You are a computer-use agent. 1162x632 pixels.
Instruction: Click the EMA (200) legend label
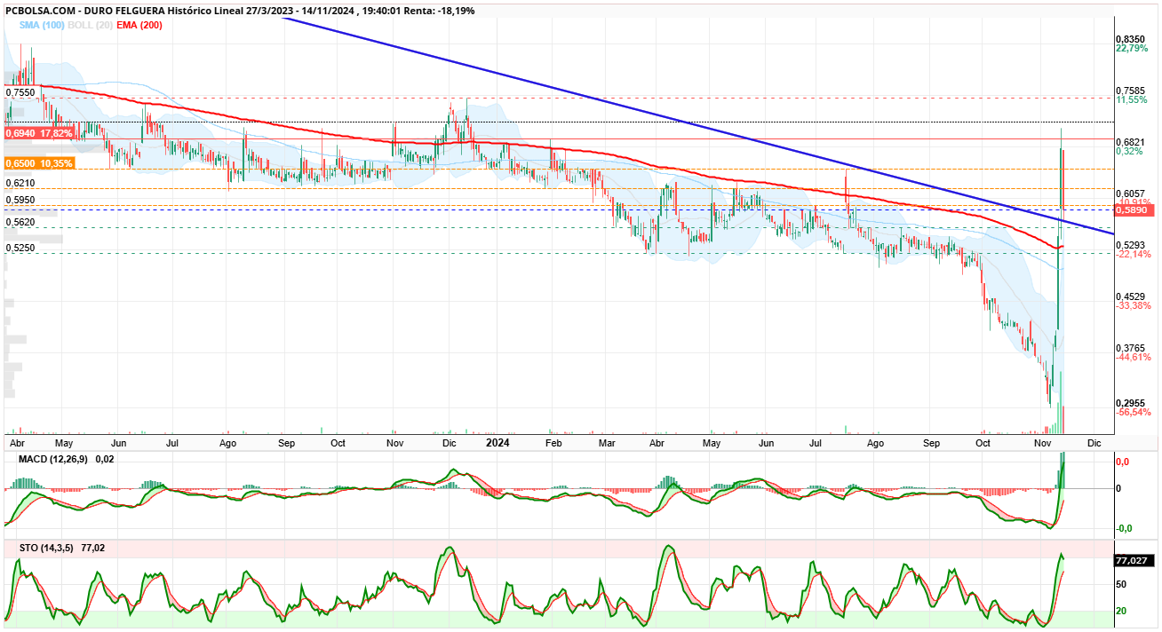140,25
